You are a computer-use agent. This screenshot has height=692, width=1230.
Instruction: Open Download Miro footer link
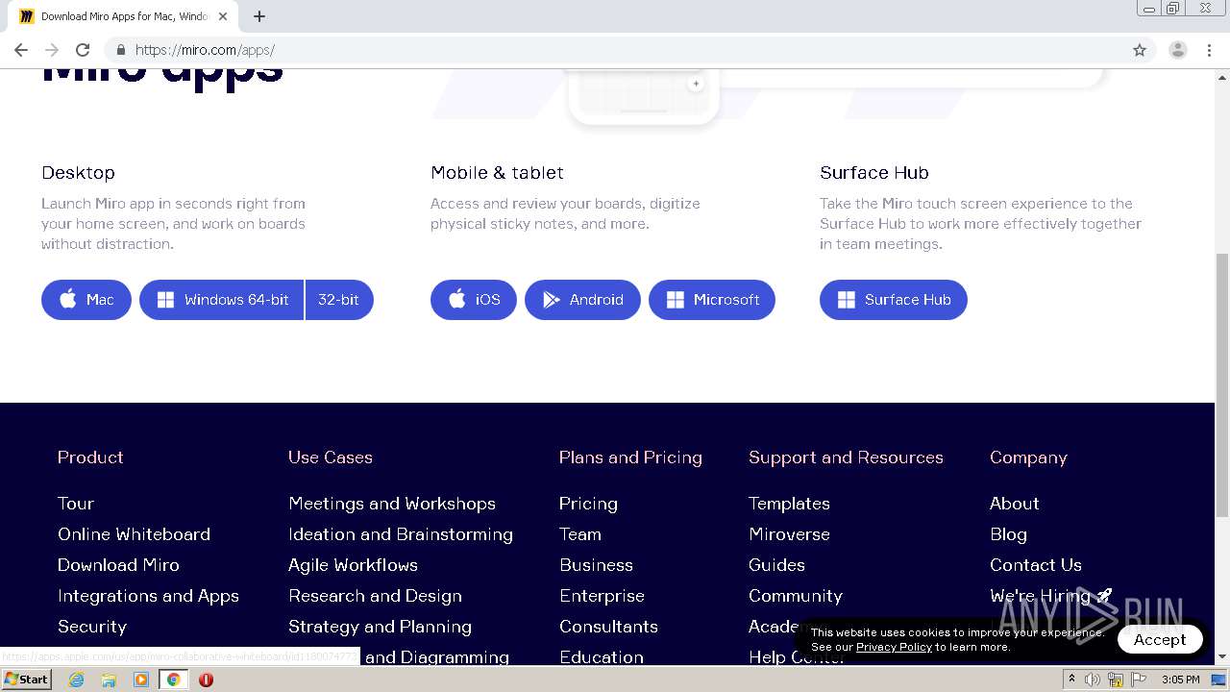pyautogui.click(x=118, y=565)
